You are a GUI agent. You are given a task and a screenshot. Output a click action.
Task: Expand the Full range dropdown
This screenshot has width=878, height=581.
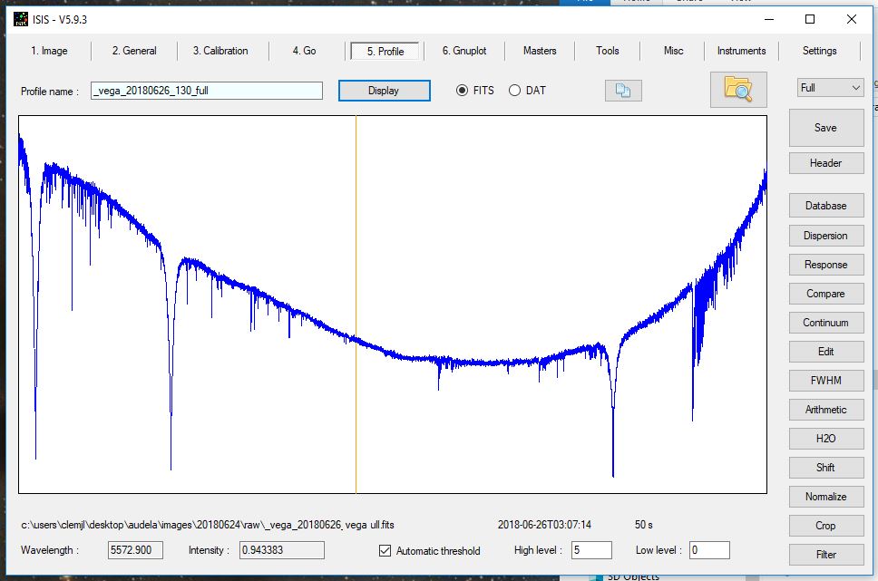coord(830,88)
